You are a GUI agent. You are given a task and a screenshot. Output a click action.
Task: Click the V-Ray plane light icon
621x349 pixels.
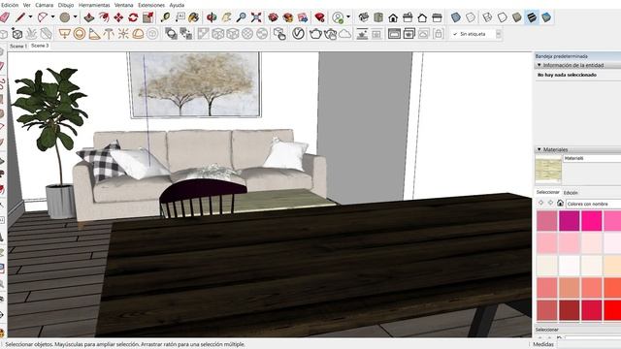pos(65,34)
